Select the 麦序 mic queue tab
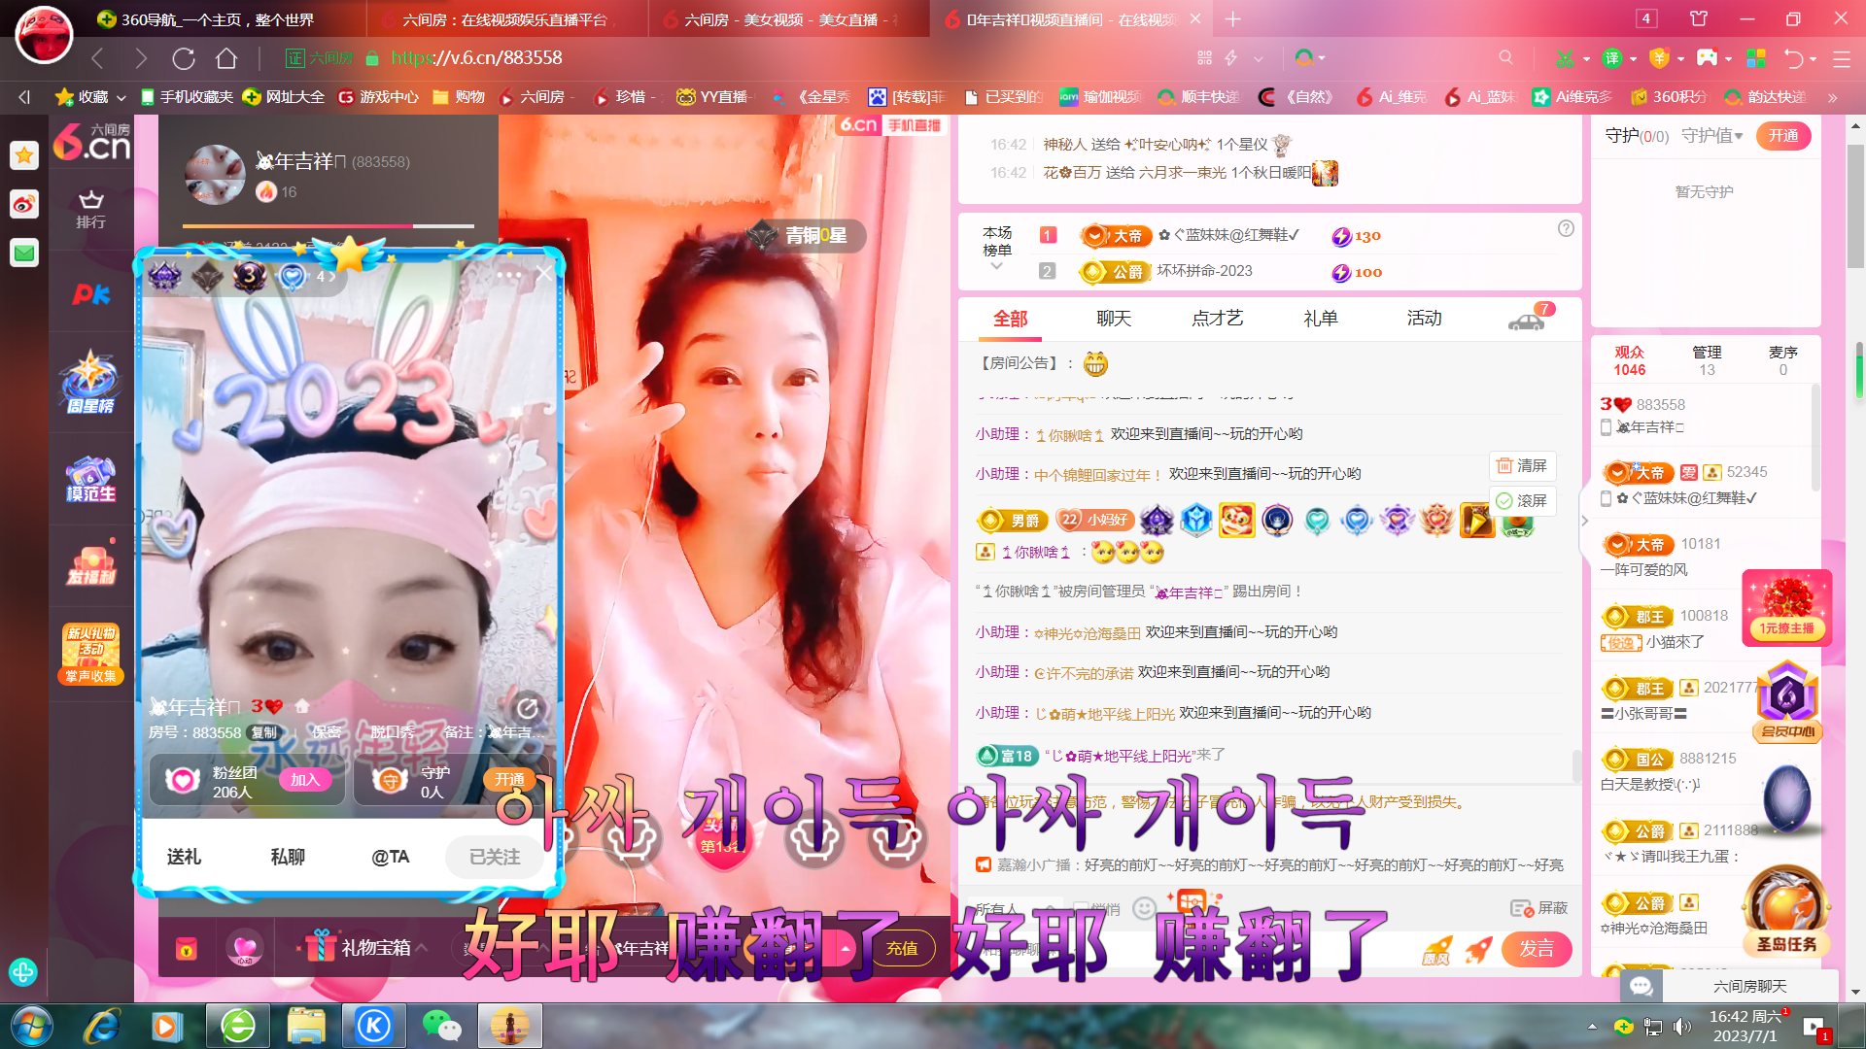This screenshot has width=1866, height=1049. [1783, 360]
